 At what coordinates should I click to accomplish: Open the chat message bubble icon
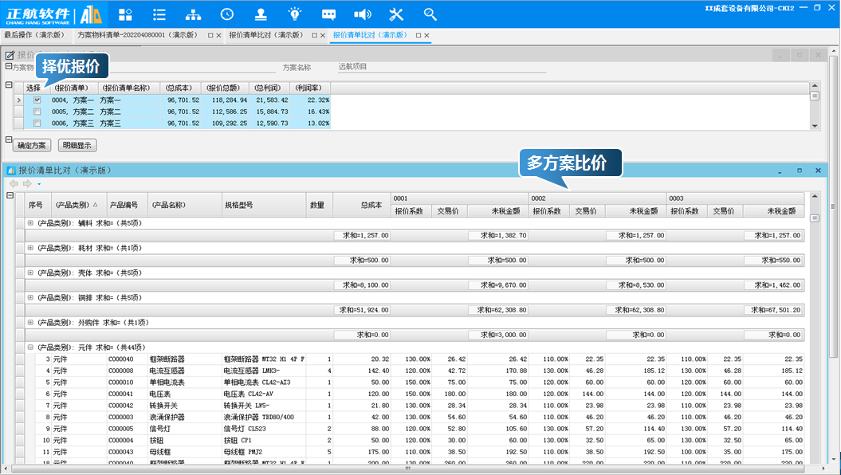pyautogui.click(x=328, y=14)
